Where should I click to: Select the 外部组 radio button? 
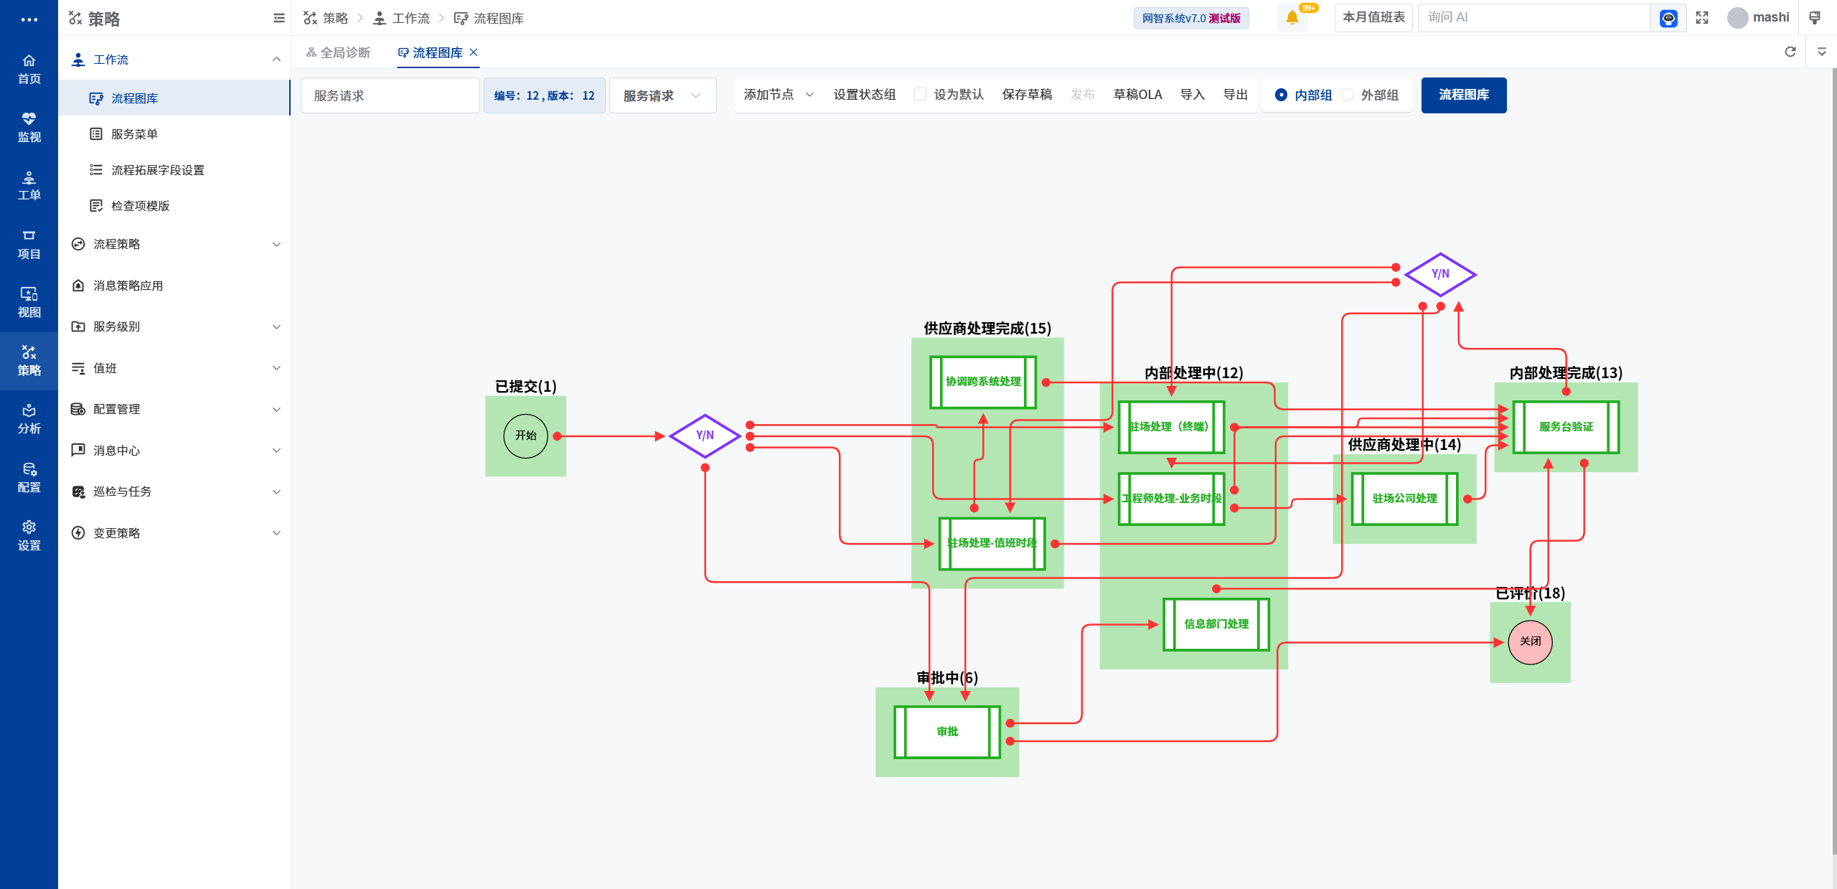click(x=1348, y=95)
